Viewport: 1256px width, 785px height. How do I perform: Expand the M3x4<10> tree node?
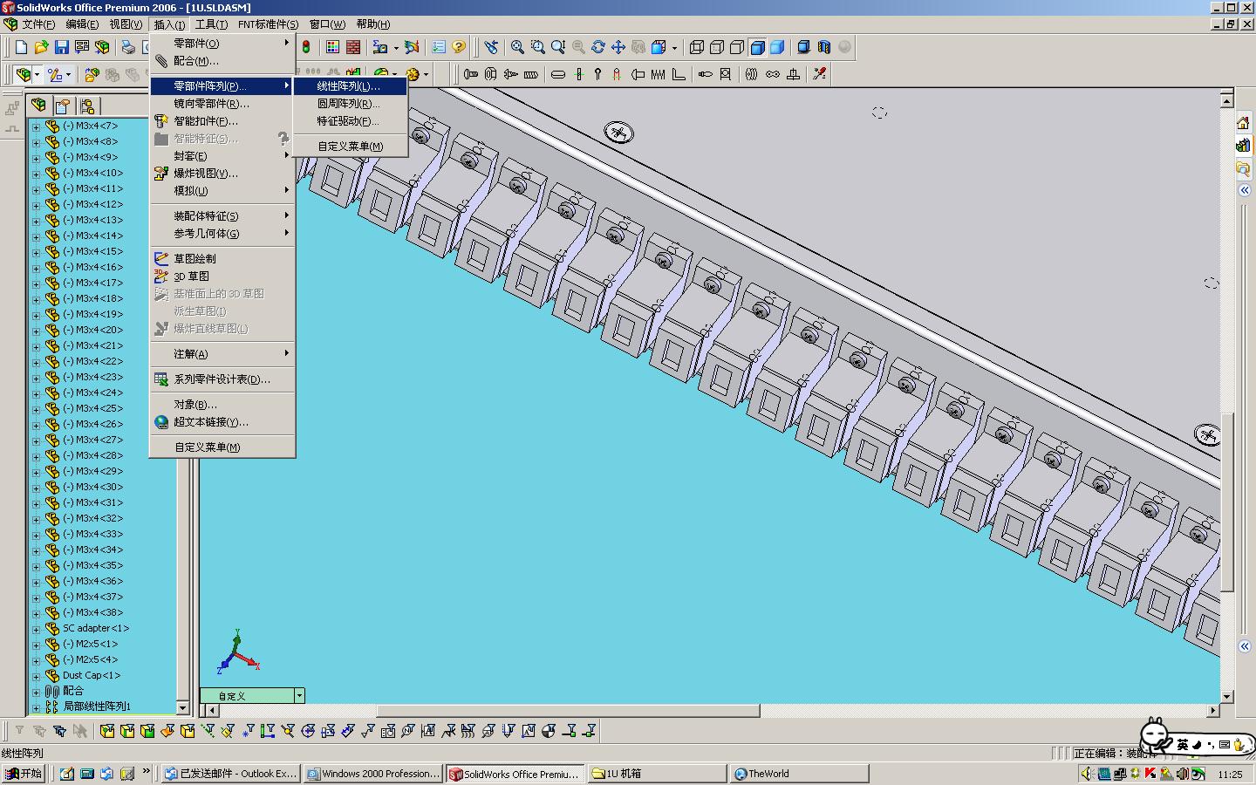point(36,174)
